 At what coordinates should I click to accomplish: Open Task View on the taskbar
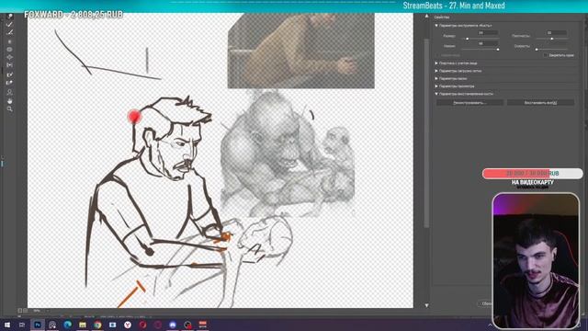point(22,325)
